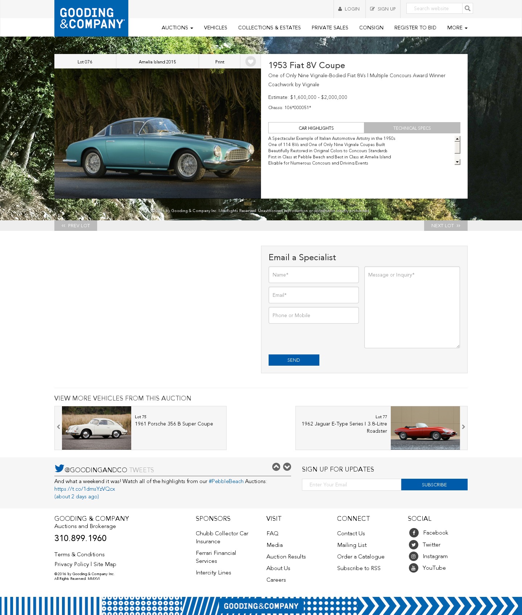
Task: Go to next vehicle in carousel
Action: [x=464, y=427]
